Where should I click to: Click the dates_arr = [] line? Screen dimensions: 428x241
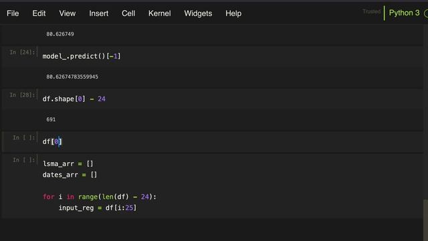pos(70,175)
